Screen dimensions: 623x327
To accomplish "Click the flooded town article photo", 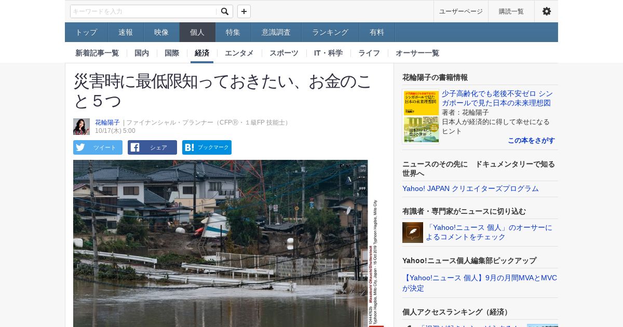I will click(x=228, y=243).
